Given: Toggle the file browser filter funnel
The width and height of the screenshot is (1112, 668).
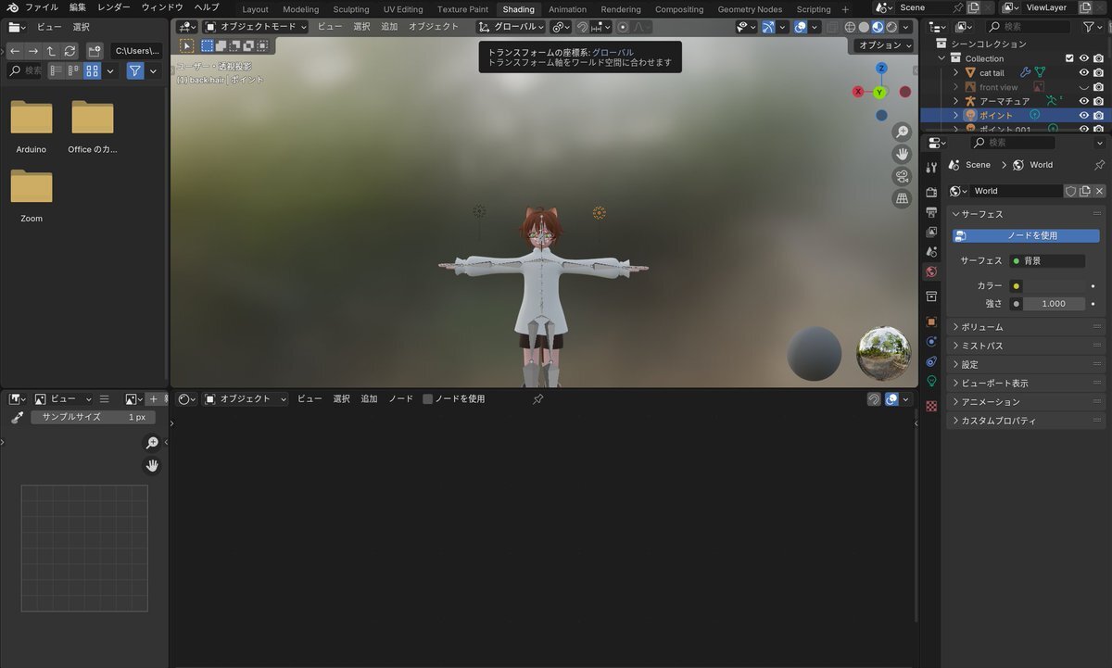Looking at the screenshot, I should (135, 70).
